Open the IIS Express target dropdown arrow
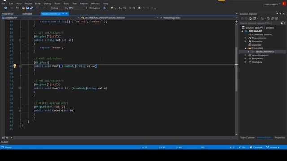 pos(101,8)
